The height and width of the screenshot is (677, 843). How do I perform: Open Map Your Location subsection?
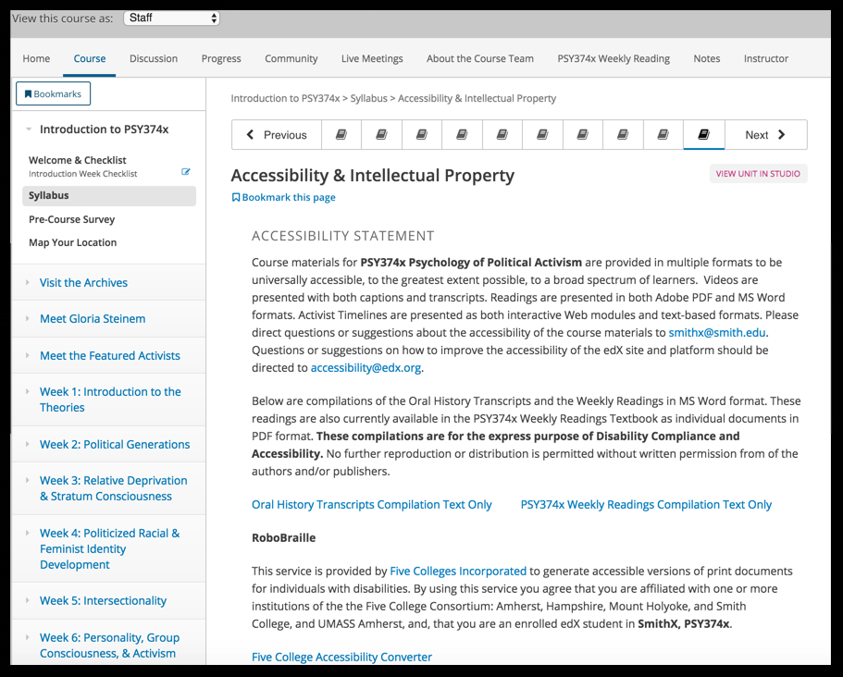point(72,242)
